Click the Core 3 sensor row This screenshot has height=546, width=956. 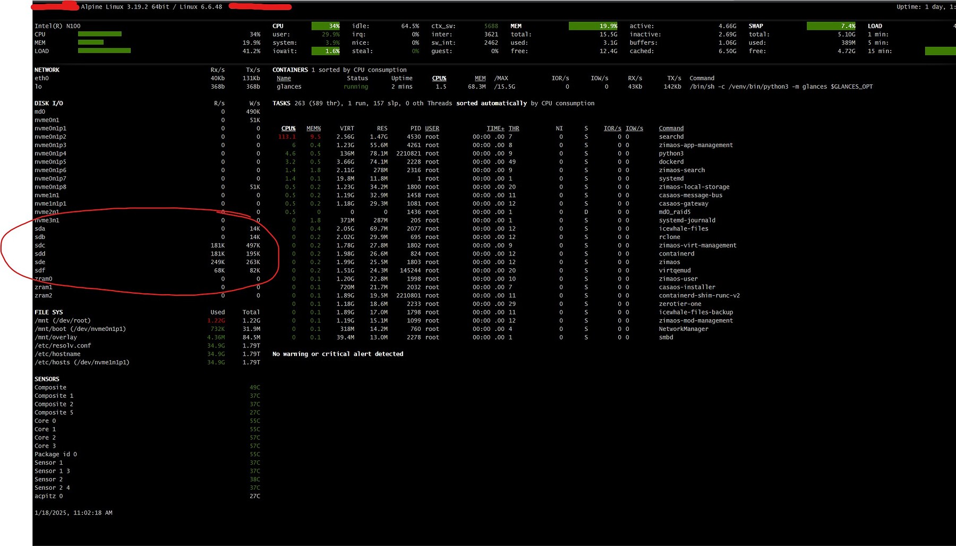pyautogui.click(x=147, y=446)
